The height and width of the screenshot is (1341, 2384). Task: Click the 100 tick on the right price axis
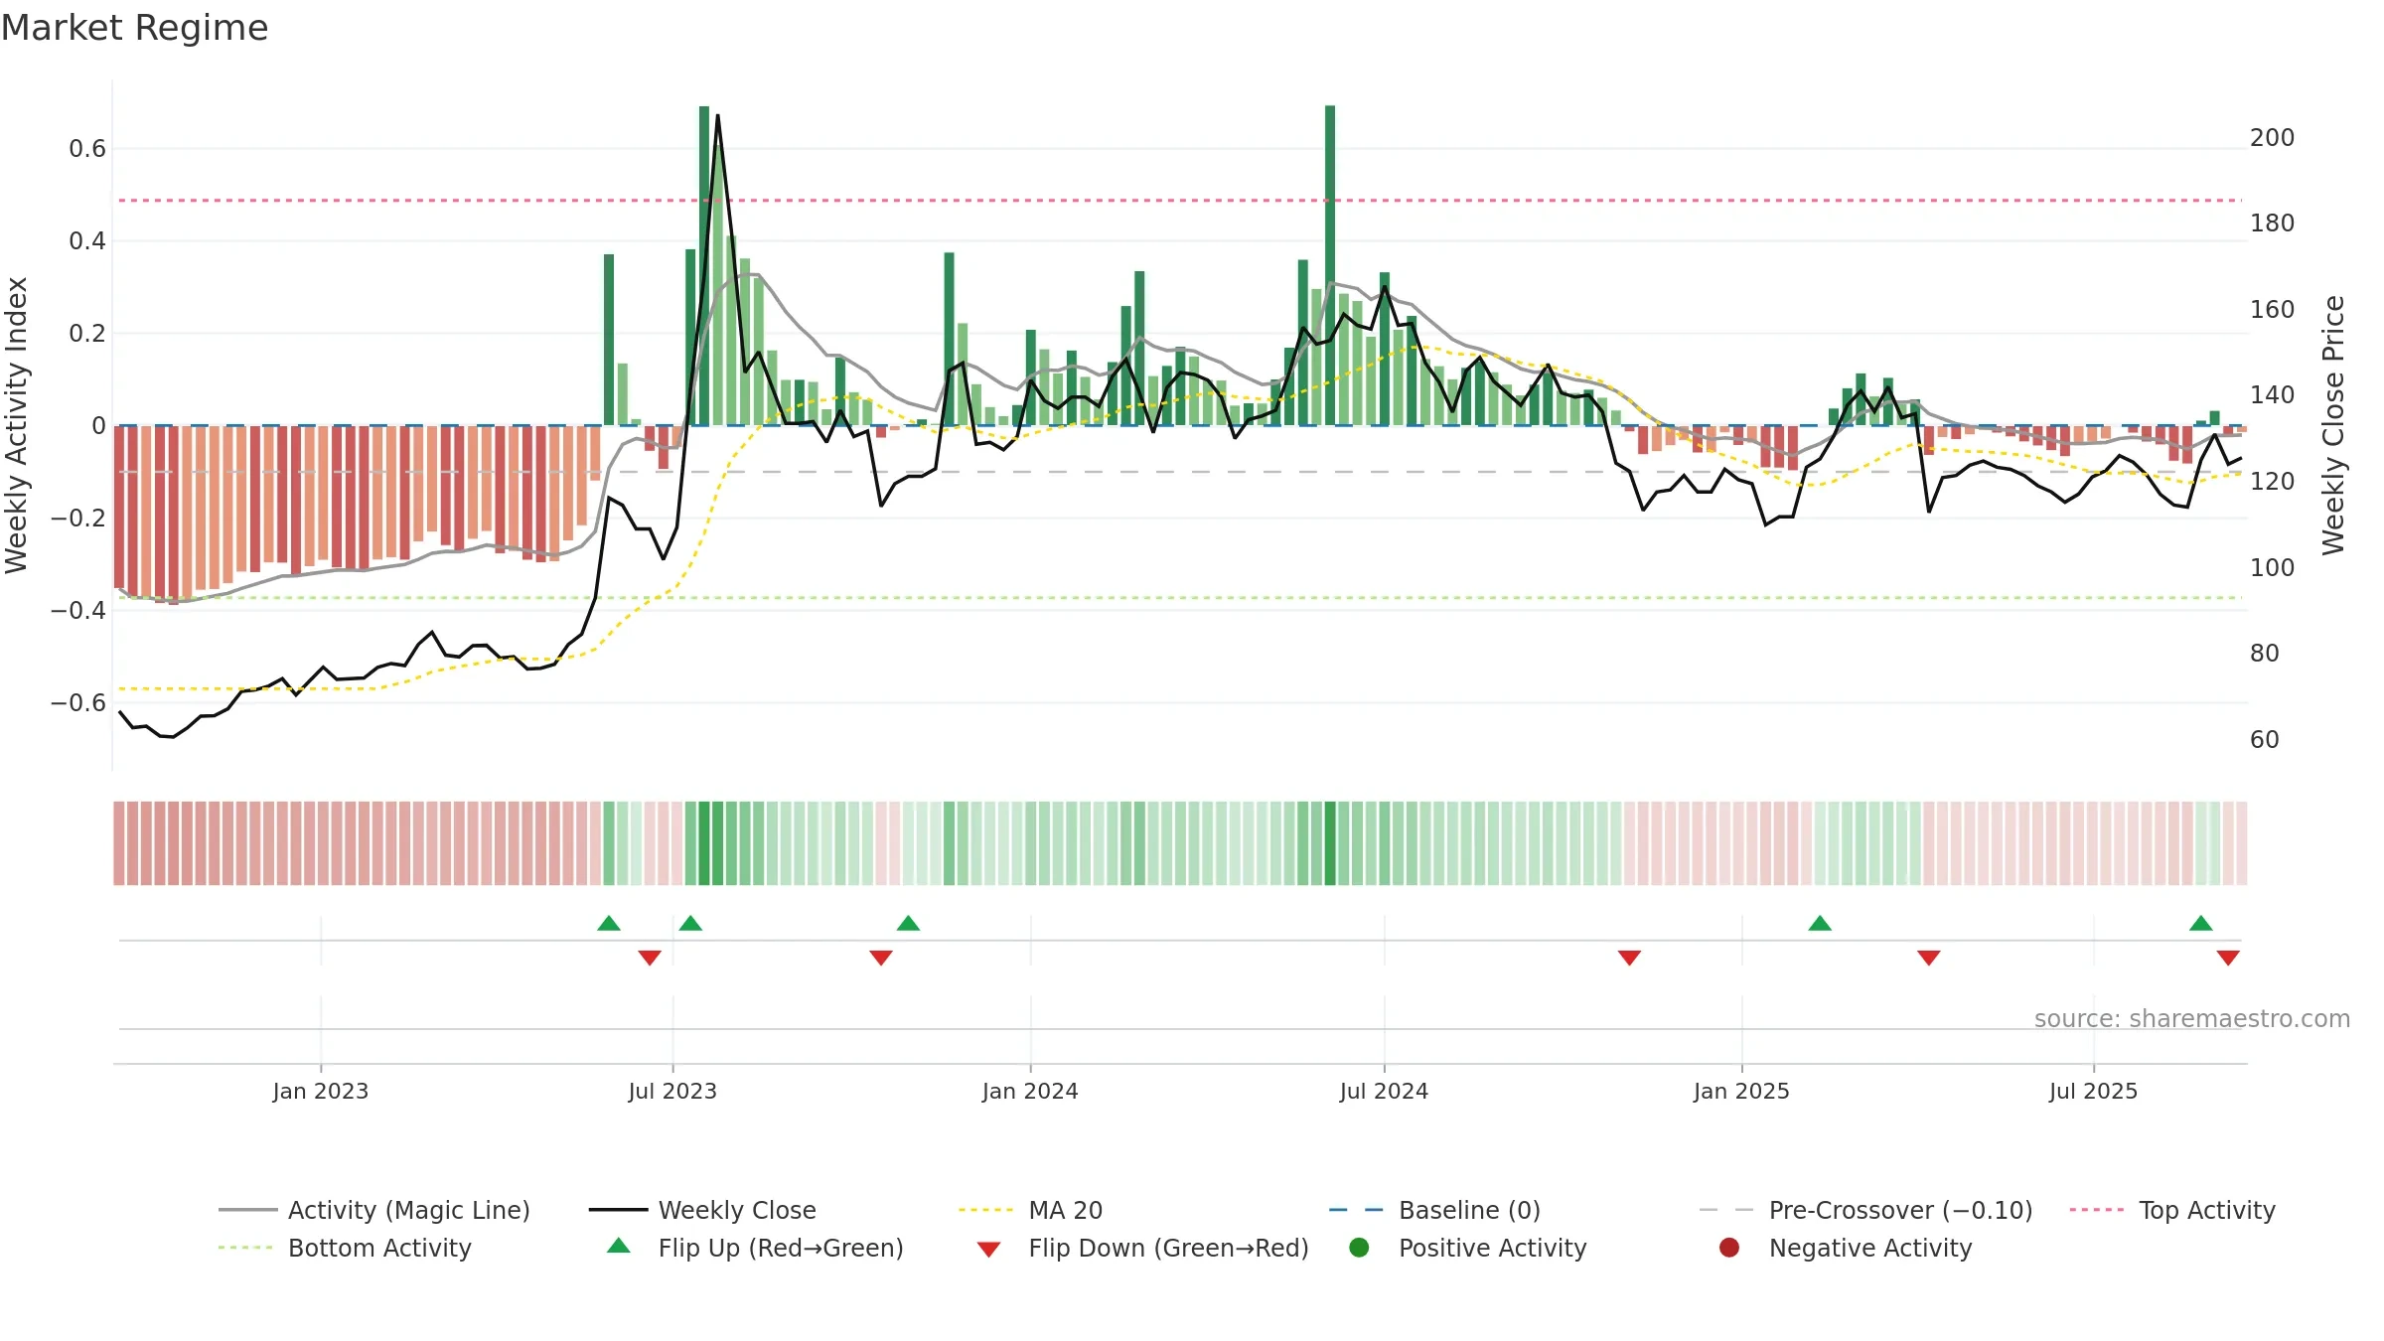point(2273,567)
